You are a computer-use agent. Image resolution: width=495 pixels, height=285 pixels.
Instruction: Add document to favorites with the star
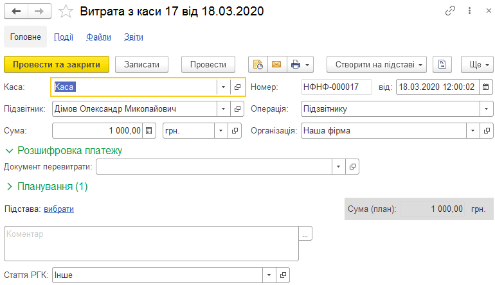[66, 12]
